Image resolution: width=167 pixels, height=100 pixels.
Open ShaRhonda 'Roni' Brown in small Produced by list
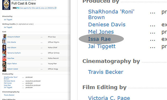[11, 78]
